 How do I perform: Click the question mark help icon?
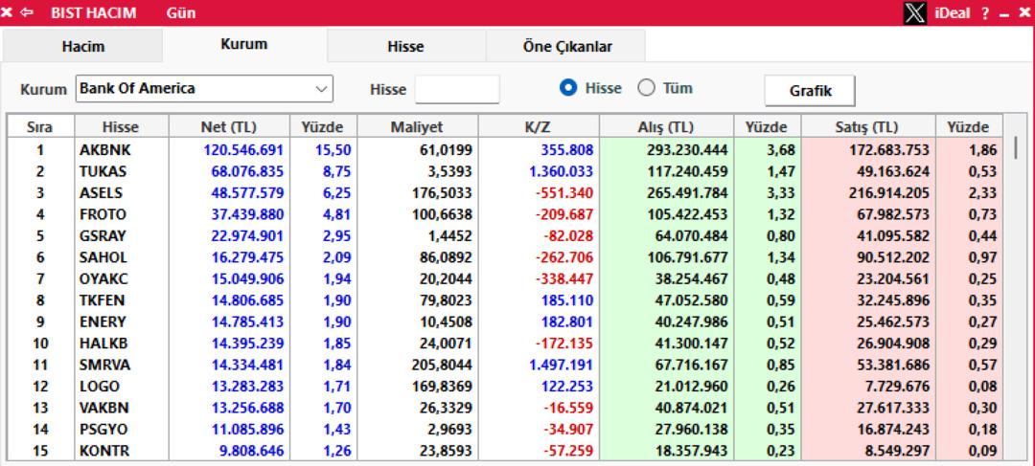click(x=985, y=13)
